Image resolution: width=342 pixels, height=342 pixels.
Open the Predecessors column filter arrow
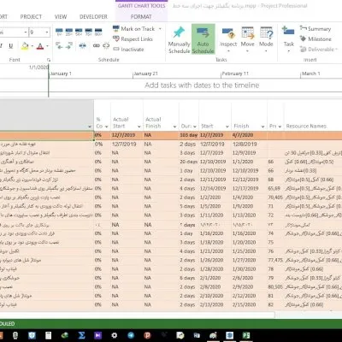[280, 127]
